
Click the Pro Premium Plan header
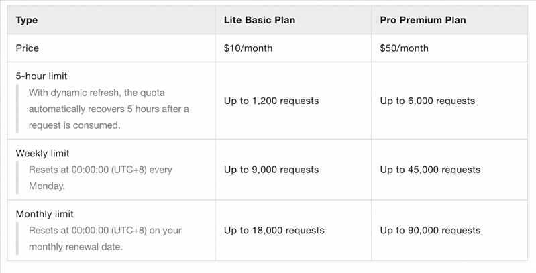pyautogui.click(x=423, y=20)
